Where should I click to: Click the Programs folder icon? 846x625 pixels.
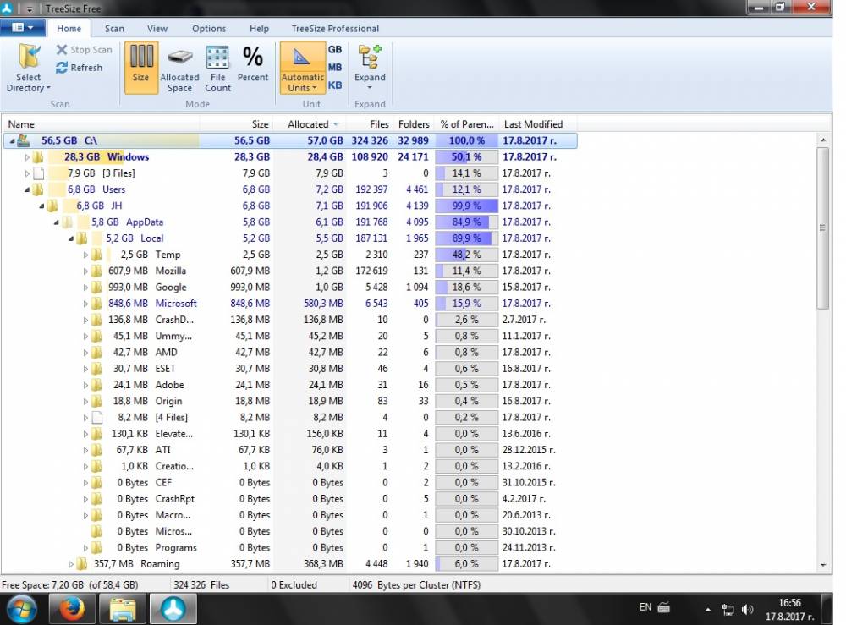click(x=96, y=547)
